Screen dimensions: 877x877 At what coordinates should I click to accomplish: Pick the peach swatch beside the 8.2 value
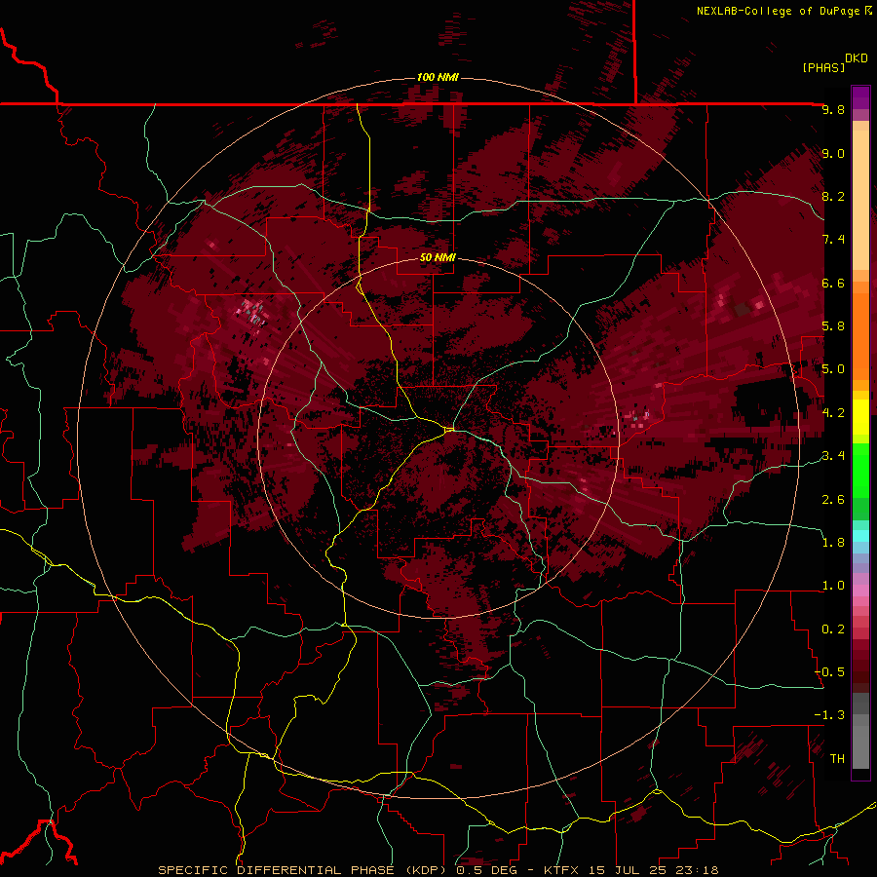[x=860, y=200]
